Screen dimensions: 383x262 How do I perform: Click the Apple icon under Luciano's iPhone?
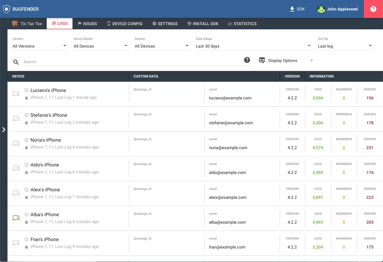point(26,97)
